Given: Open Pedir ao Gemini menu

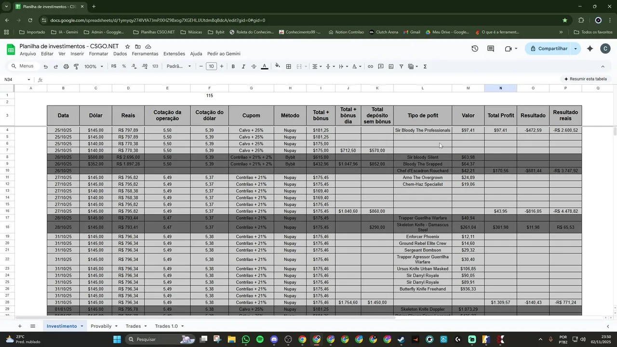Looking at the screenshot, I should (224, 54).
